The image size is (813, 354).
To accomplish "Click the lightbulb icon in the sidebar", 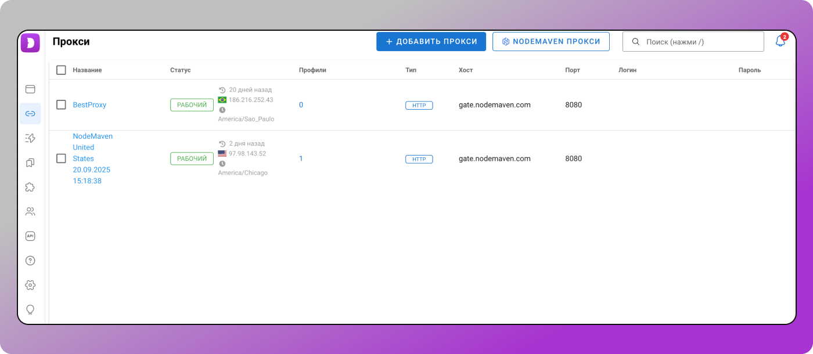I will (30, 309).
